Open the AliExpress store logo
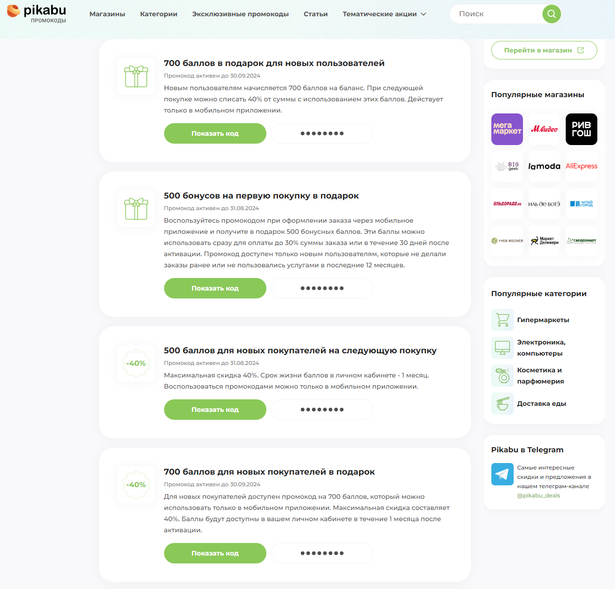Screen dimensions: 615x589 point(582,166)
